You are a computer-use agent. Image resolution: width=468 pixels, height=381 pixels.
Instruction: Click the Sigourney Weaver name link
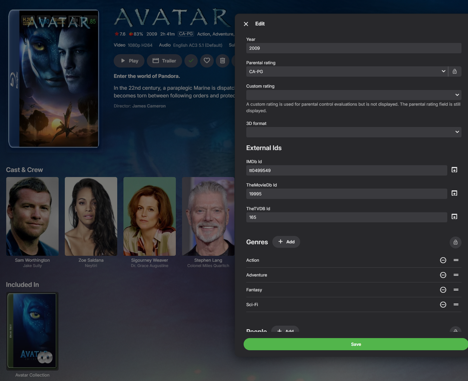point(149,260)
